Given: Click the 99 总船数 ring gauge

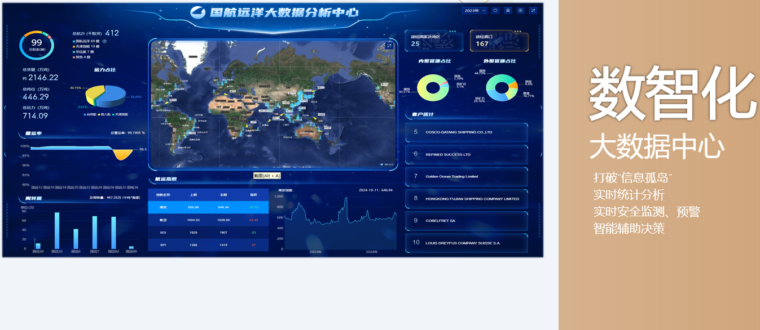Looking at the screenshot, I should [37, 44].
